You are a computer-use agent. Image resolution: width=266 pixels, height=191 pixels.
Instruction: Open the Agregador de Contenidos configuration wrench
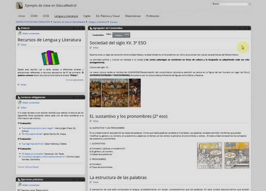tap(239, 28)
